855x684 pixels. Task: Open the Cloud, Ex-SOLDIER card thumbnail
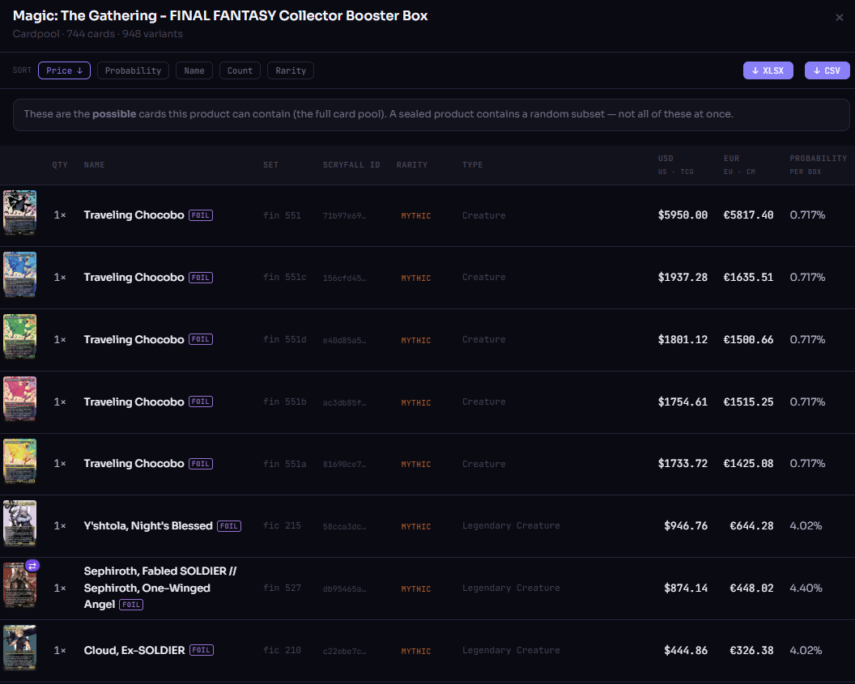(20, 648)
